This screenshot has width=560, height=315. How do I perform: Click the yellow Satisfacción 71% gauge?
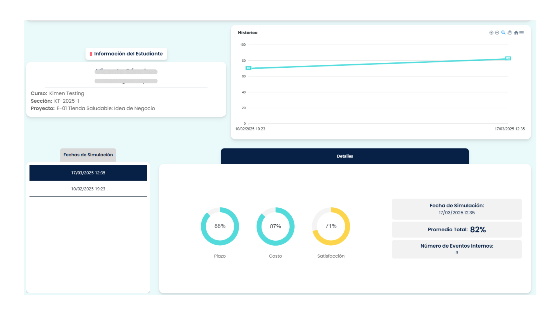tap(331, 226)
